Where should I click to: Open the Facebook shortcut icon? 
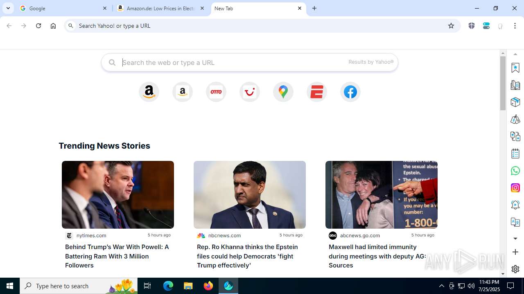(x=350, y=92)
